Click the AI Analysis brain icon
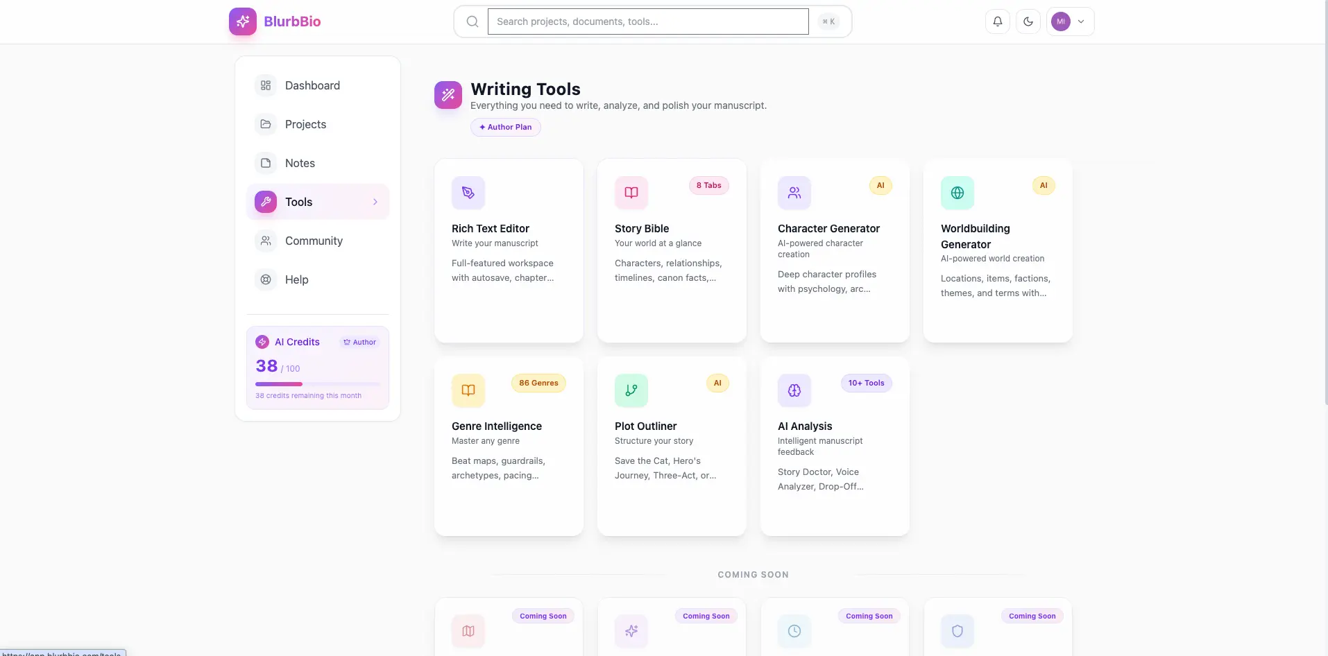Screen dimensions: 1328x656 pyautogui.click(x=794, y=390)
